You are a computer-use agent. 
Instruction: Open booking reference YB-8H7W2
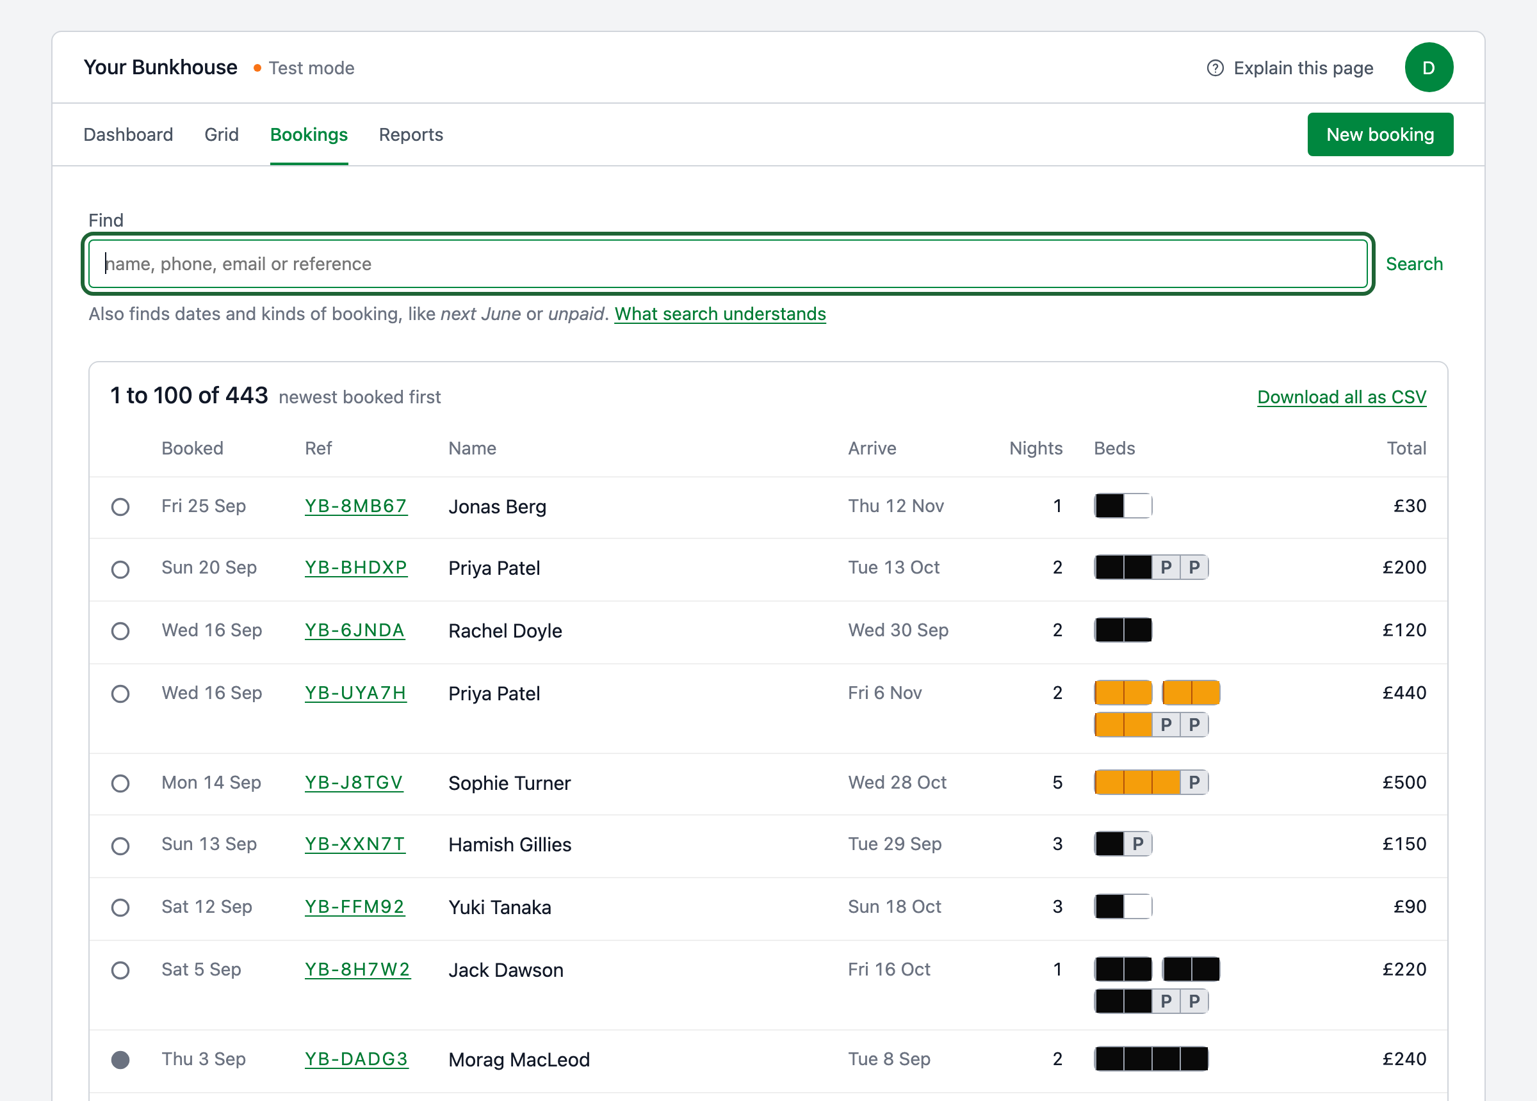(x=357, y=970)
